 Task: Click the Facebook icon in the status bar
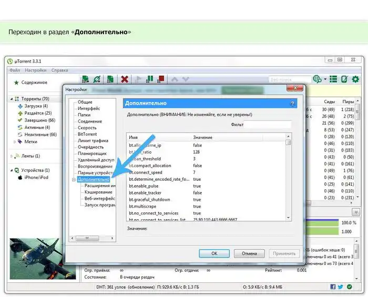[x=332, y=286]
